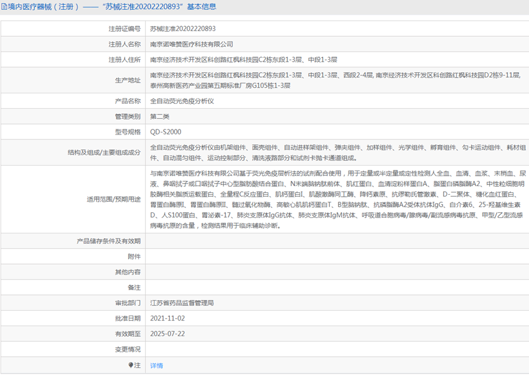Click approval date 2021-11-02
Image resolution: width=529 pixels, height=376 pixels.
[x=167, y=318]
